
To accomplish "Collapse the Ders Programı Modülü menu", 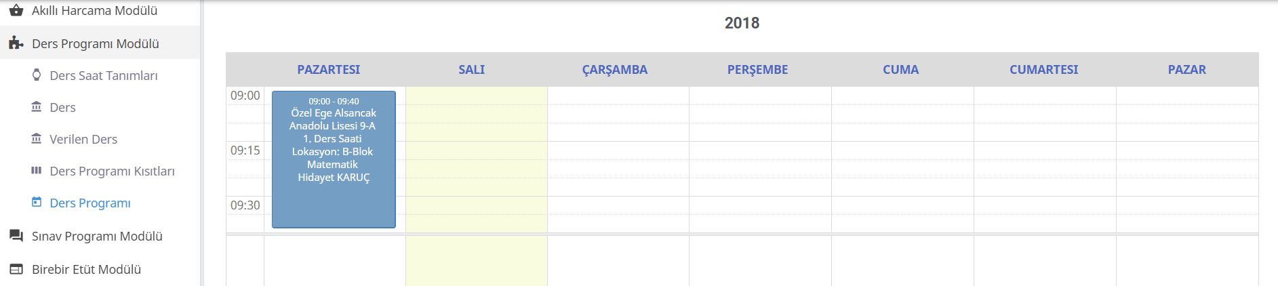I will (100, 43).
